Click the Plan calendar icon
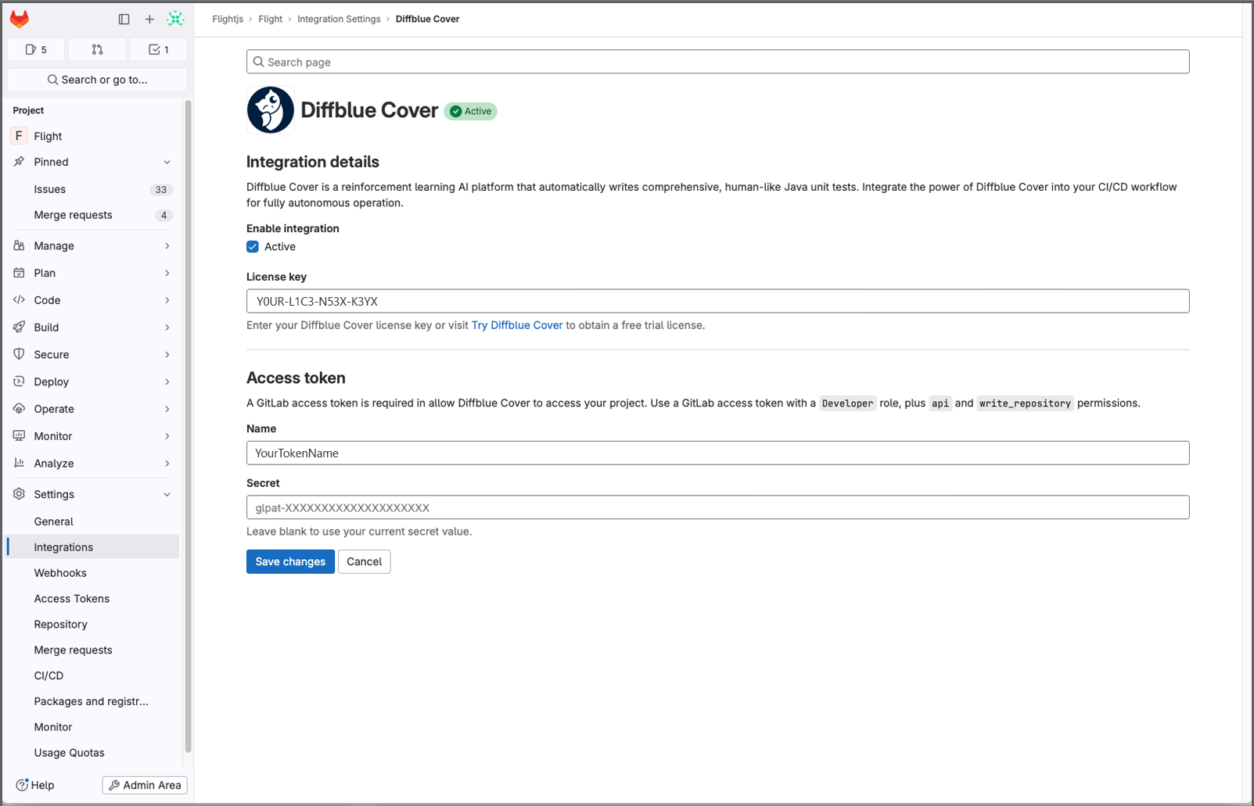 coord(19,273)
